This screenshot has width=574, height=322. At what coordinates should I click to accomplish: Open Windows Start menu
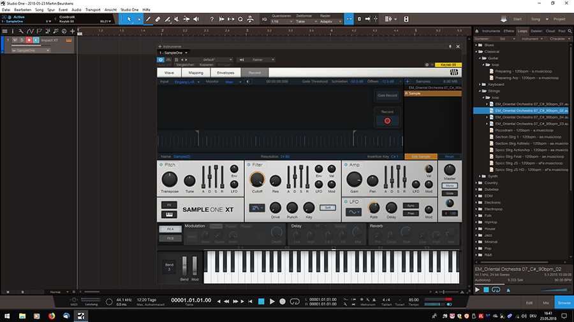click(7, 316)
